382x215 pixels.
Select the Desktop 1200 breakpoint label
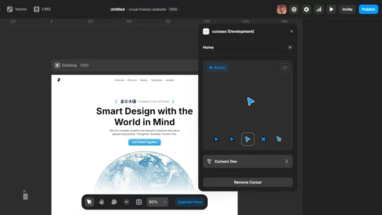coord(75,65)
